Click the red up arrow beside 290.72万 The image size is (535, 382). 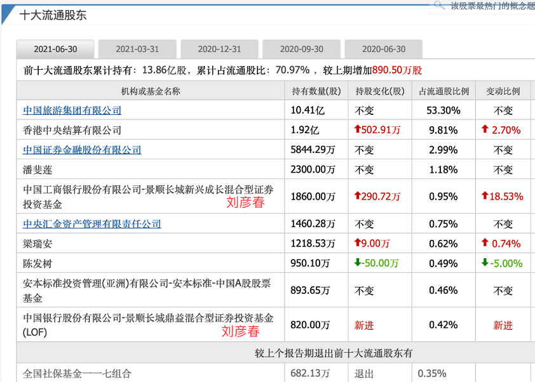[x=358, y=195]
